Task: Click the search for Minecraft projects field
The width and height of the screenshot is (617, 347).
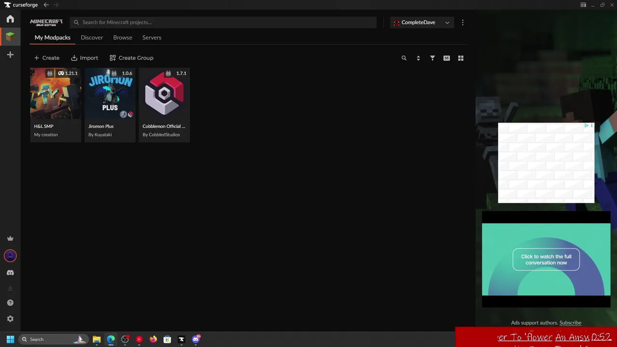Action: (x=223, y=22)
